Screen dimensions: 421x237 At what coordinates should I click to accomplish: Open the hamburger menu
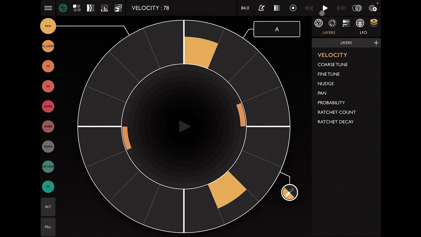(x=48, y=8)
